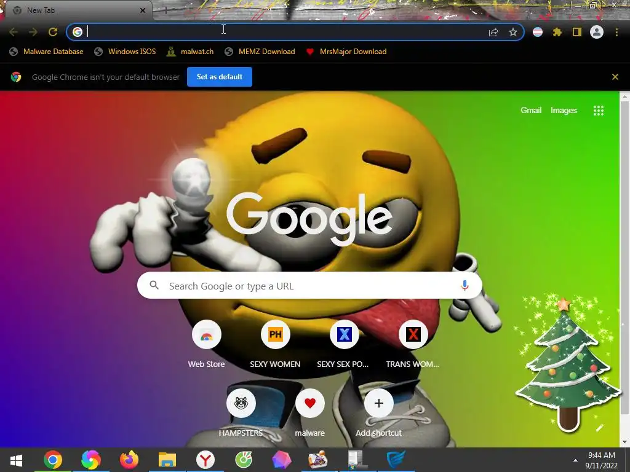This screenshot has width=630, height=472.
Task: Click the Google search box
Action: point(309,285)
